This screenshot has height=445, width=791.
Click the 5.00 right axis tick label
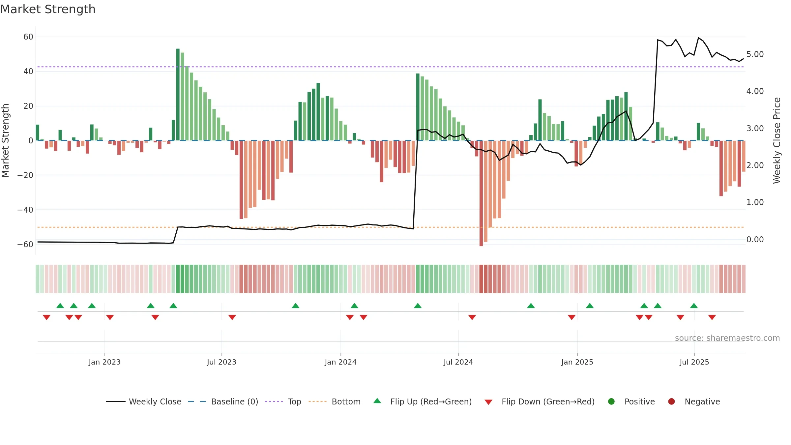(x=755, y=54)
